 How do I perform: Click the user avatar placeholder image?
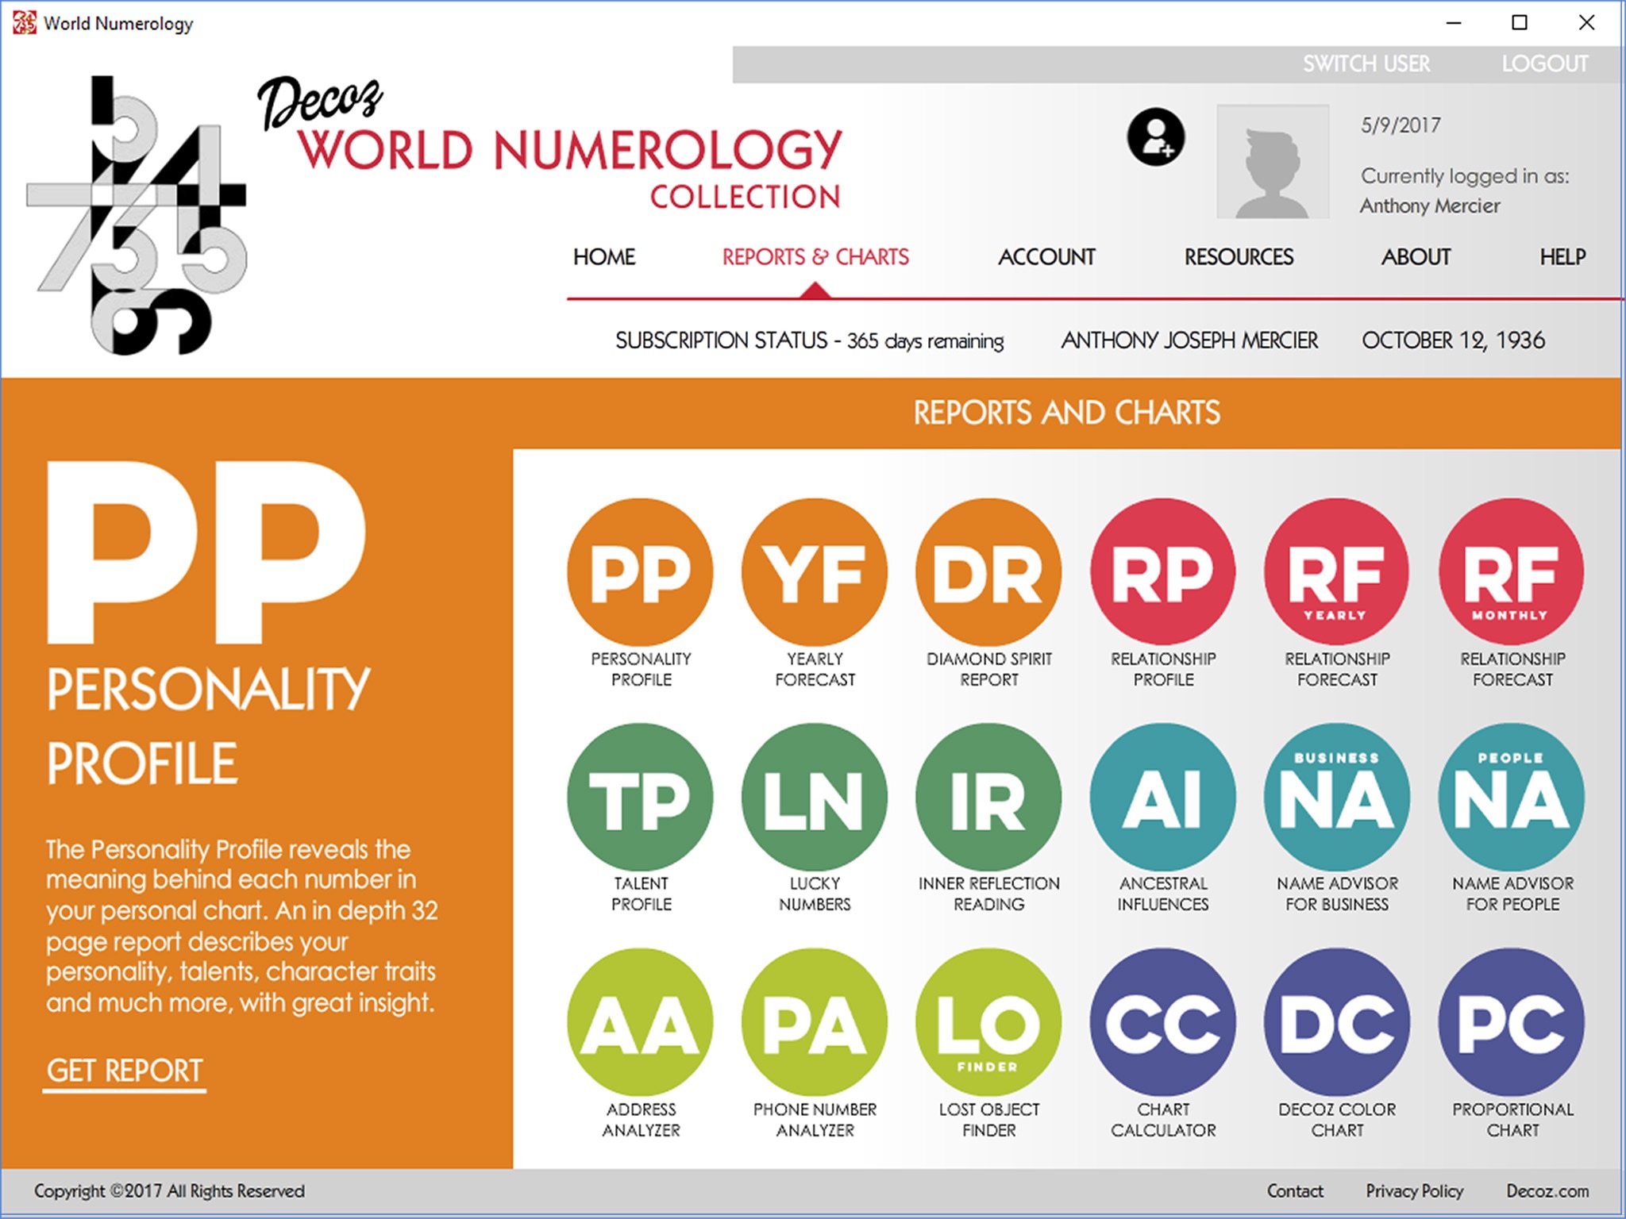pyautogui.click(x=1273, y=162)
